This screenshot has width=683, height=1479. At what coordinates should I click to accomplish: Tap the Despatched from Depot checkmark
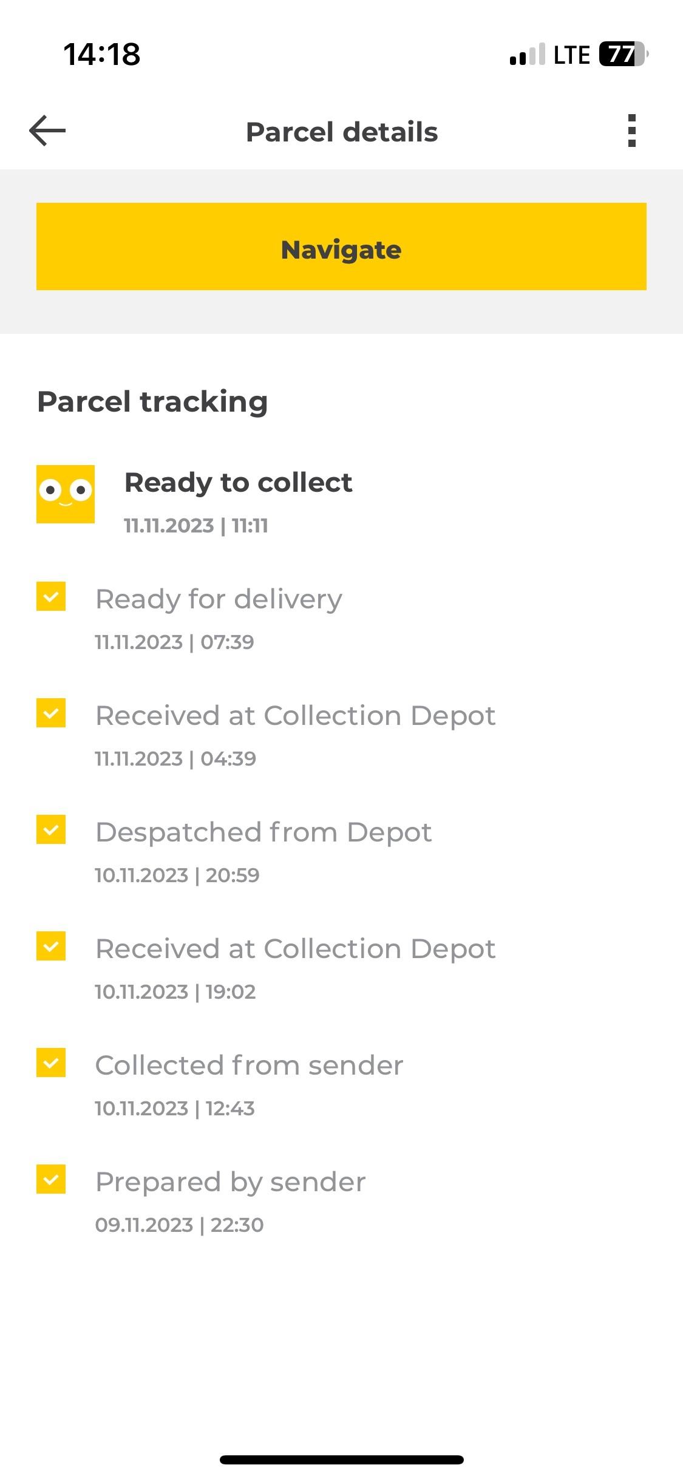(51, 829)
